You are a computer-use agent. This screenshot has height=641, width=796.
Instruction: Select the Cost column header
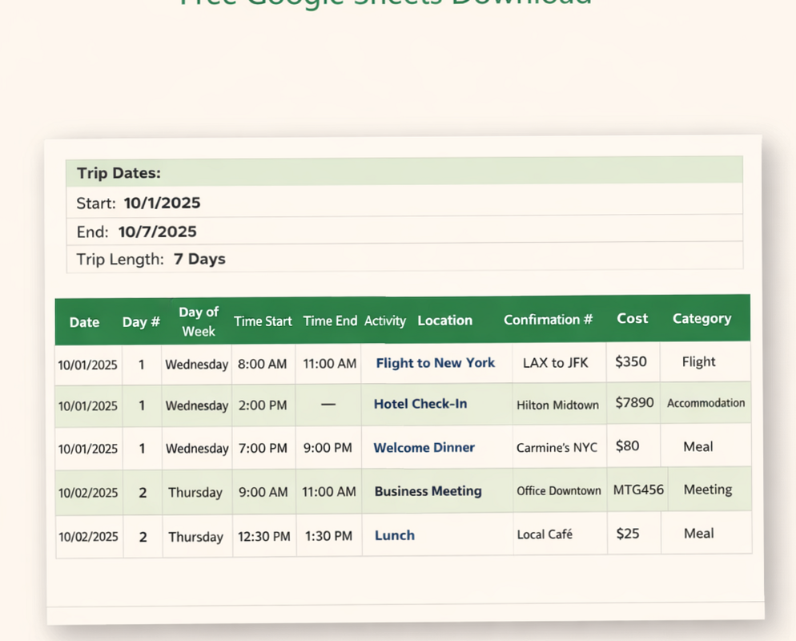(632, 318)
